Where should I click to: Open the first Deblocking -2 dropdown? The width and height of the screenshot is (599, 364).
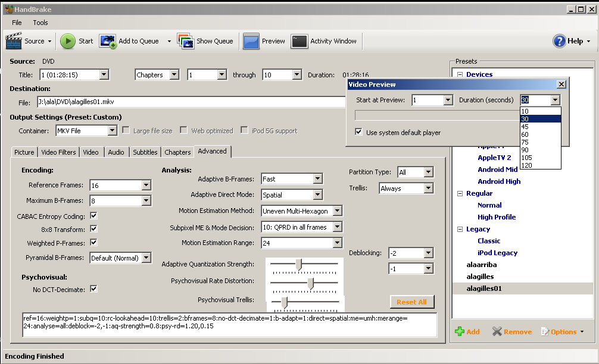pos(429,253)
